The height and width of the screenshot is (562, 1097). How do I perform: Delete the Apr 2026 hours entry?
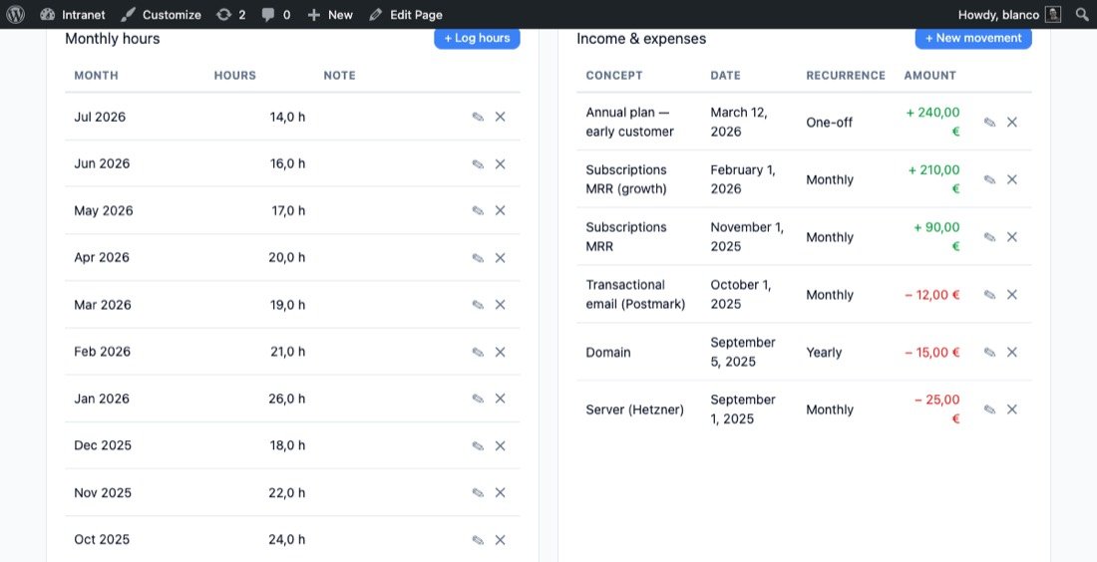pos(501,257)
